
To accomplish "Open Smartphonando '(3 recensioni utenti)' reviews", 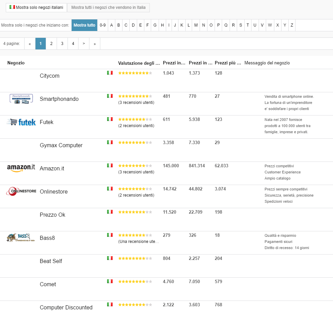I will pos(136,103).
